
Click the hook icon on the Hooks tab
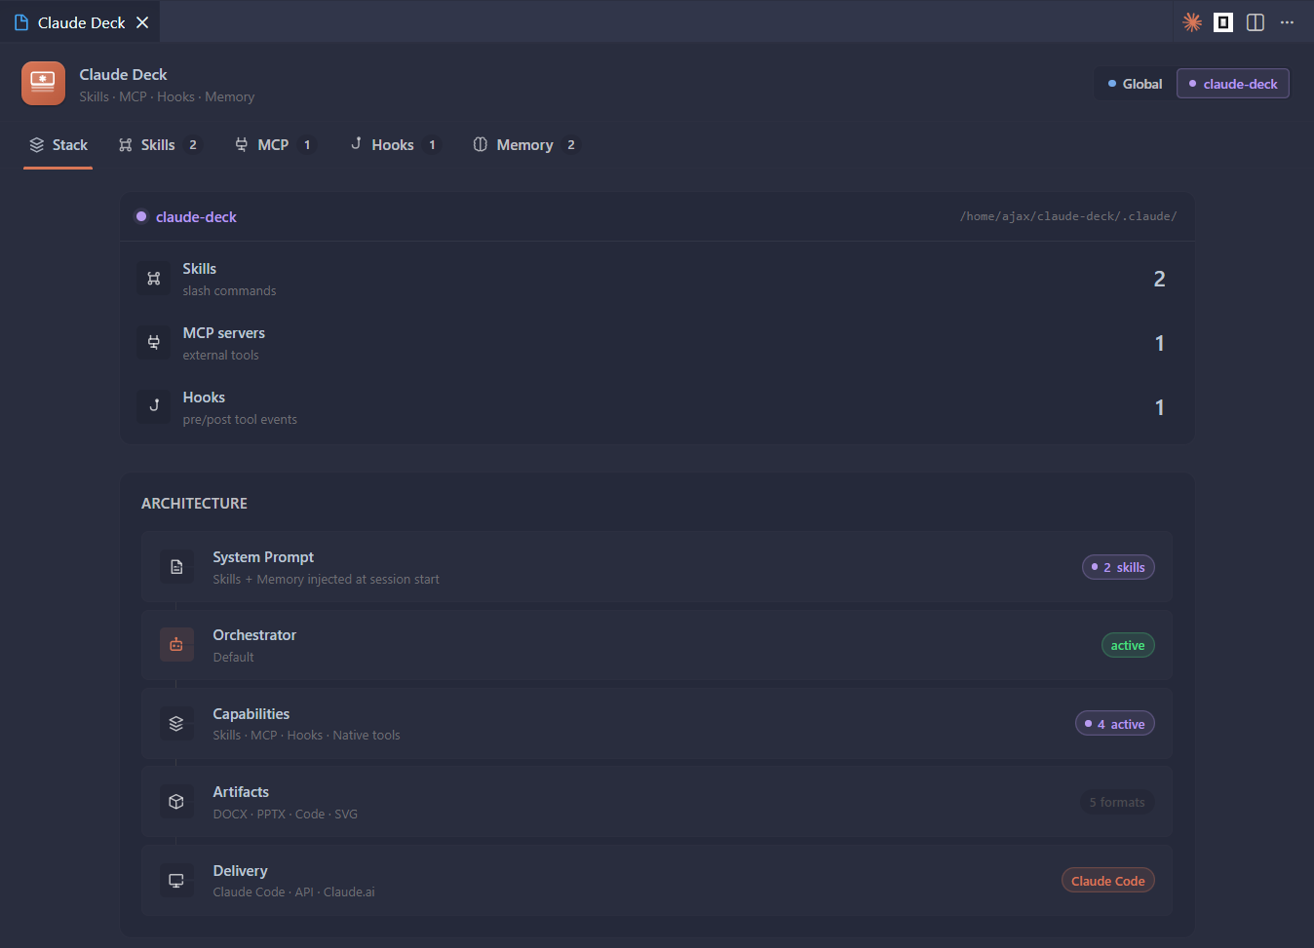tap(356, 144)
